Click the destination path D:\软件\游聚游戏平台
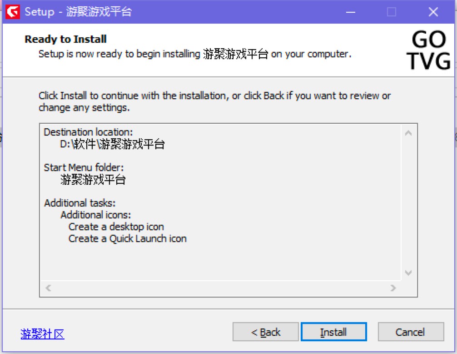The image size is (457, 354). tap(113, 144)
